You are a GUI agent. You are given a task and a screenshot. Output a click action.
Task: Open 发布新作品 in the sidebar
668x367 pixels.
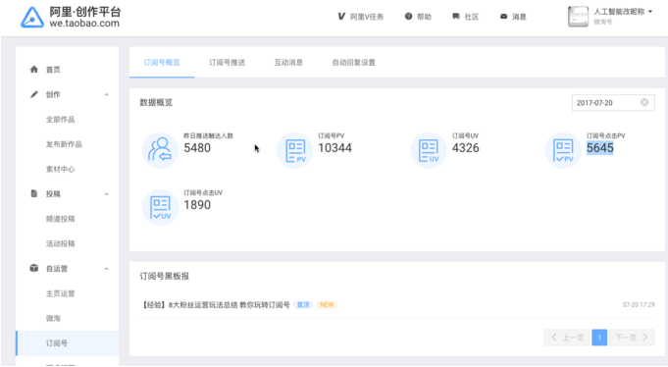click(x=64, y=144)
